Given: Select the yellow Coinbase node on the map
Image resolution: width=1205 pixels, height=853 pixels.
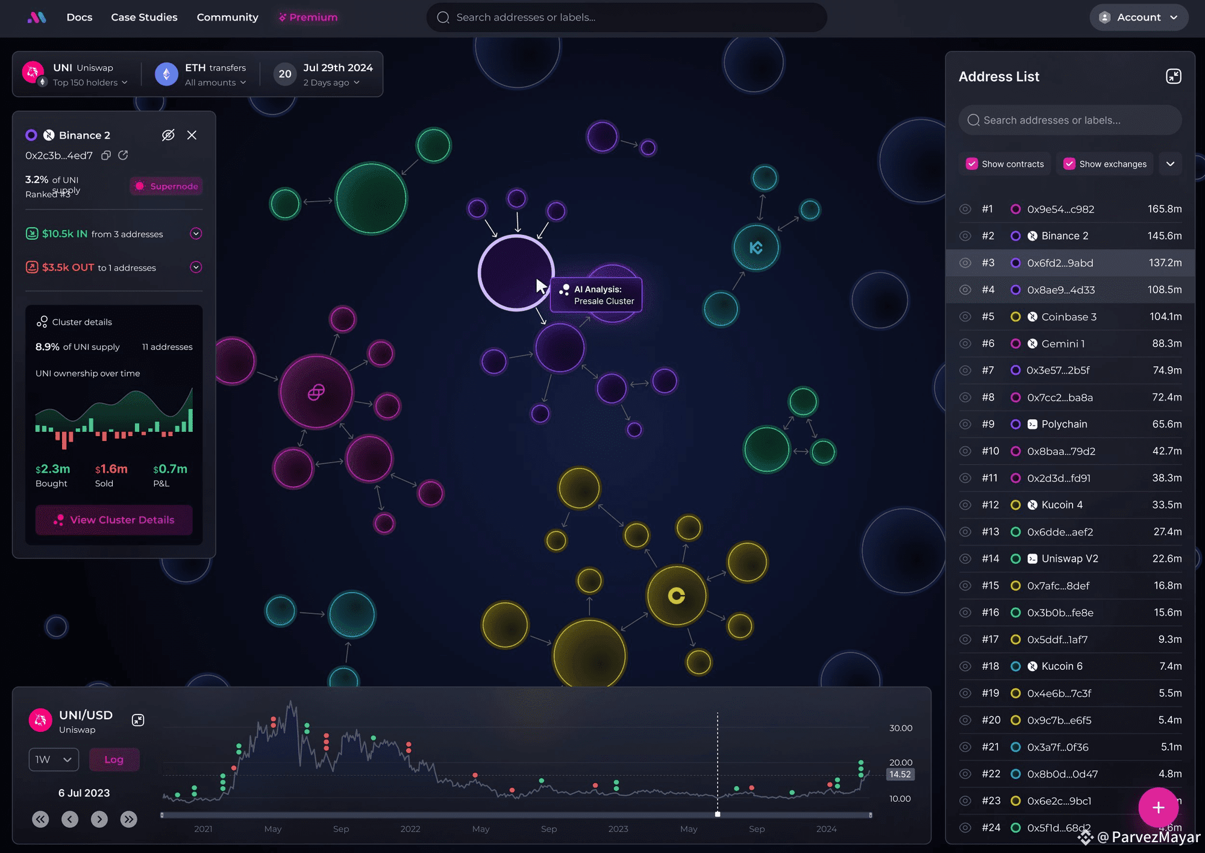Looking at the screenshot, I should (677, 596).
